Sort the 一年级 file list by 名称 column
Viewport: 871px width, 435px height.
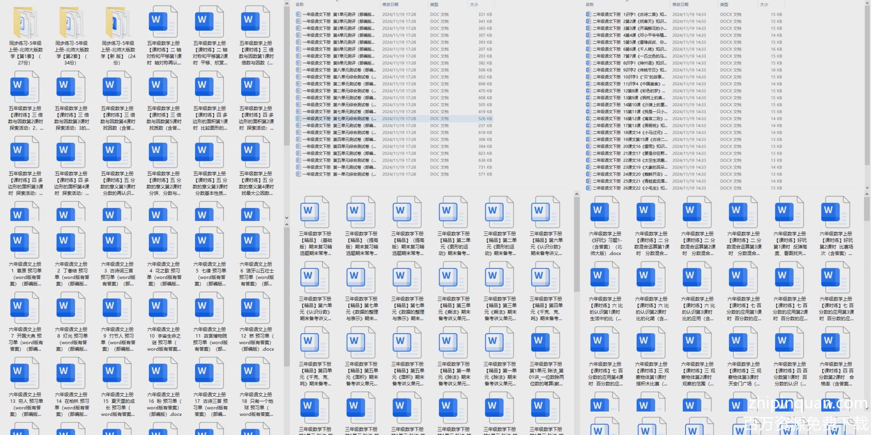pos(300,5)
